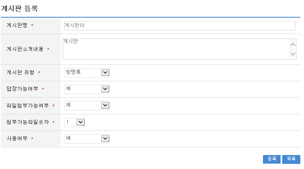Image resolution: width=304 pixels, height=169 pixels.
Task: Click the 게시판명 text input field
Action: click(x=179, y=25)
